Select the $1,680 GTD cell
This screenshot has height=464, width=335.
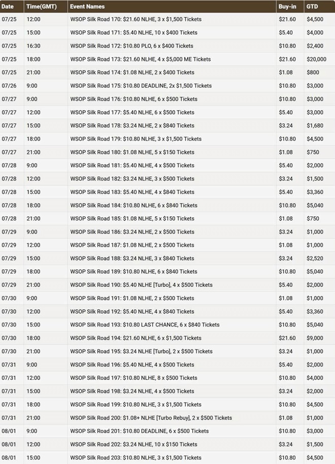pyautogui.click(x=315, y=125)
